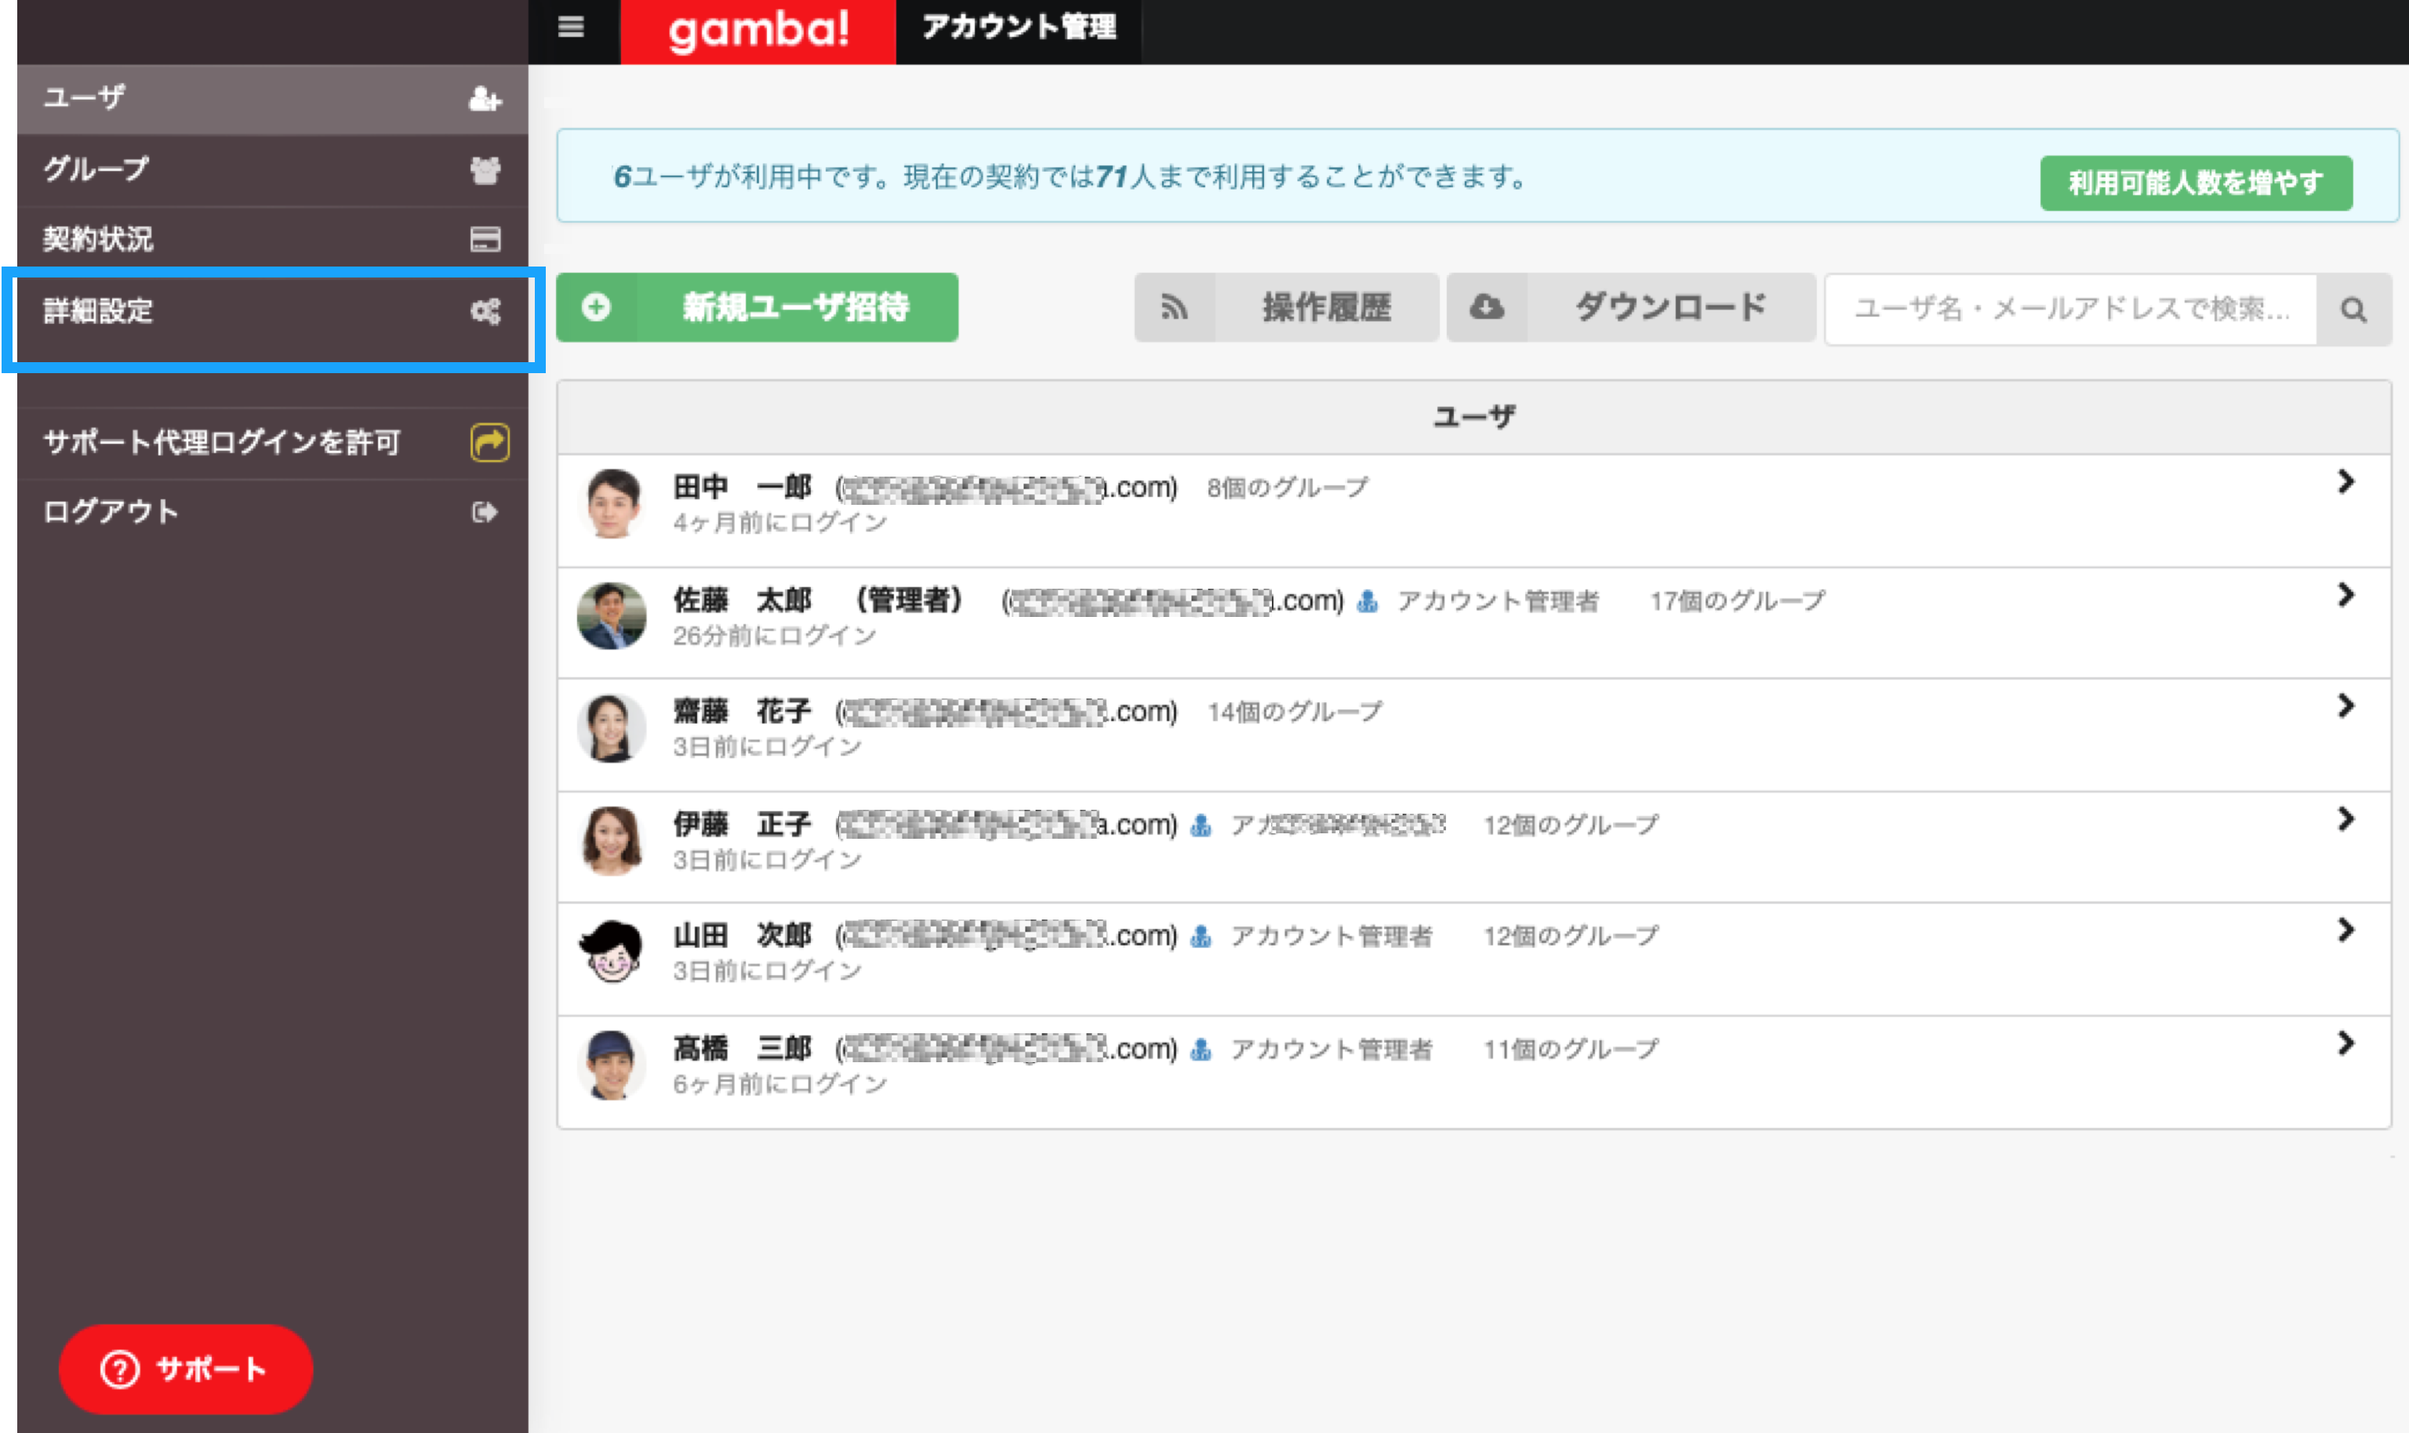The image size is (2409, 1433).
Task: Click the logout arrow icon
Action: coord(485,512)
